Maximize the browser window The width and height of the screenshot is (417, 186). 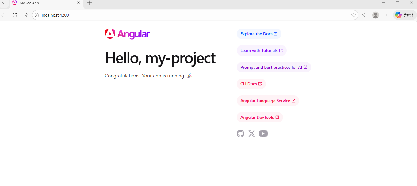(x=397, y=3)
